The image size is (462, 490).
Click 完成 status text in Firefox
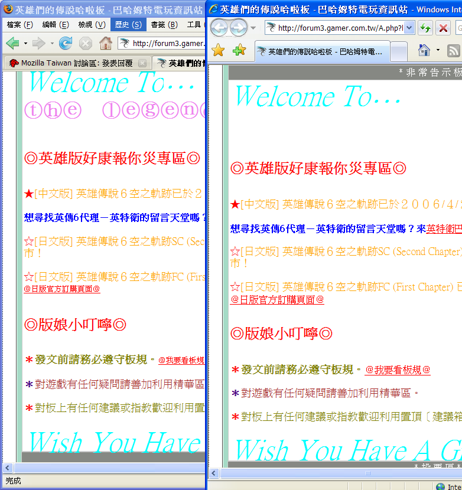(13, 481)
